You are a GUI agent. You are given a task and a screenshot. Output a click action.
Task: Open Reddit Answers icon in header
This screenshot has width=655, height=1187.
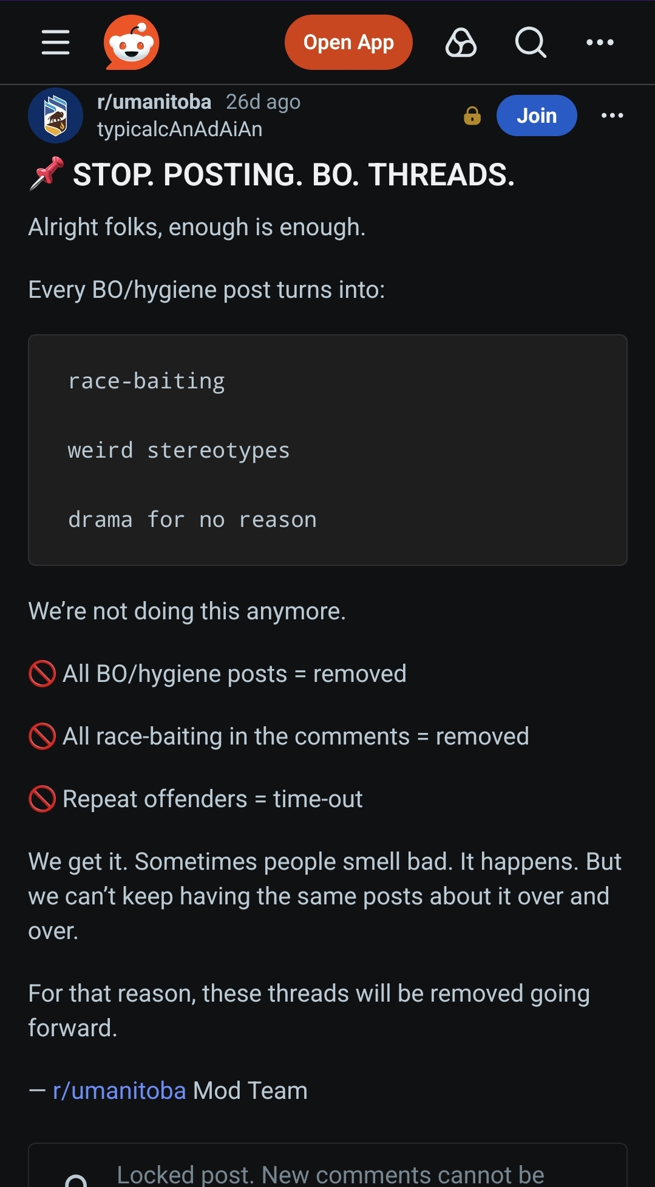coord(461,43)
